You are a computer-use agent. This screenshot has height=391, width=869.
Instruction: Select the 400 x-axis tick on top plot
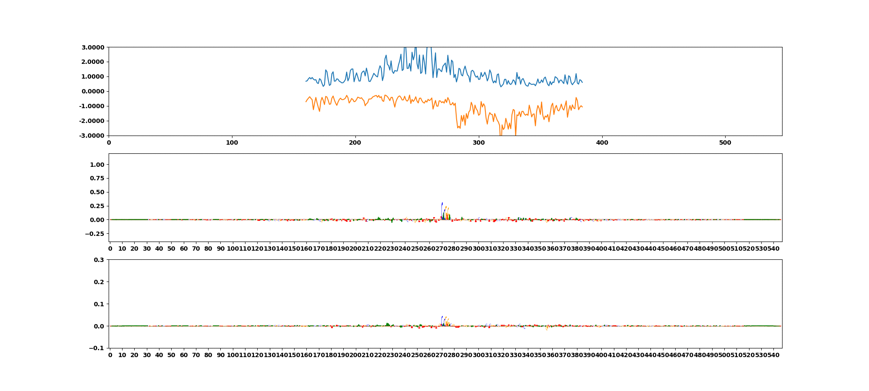602,142
